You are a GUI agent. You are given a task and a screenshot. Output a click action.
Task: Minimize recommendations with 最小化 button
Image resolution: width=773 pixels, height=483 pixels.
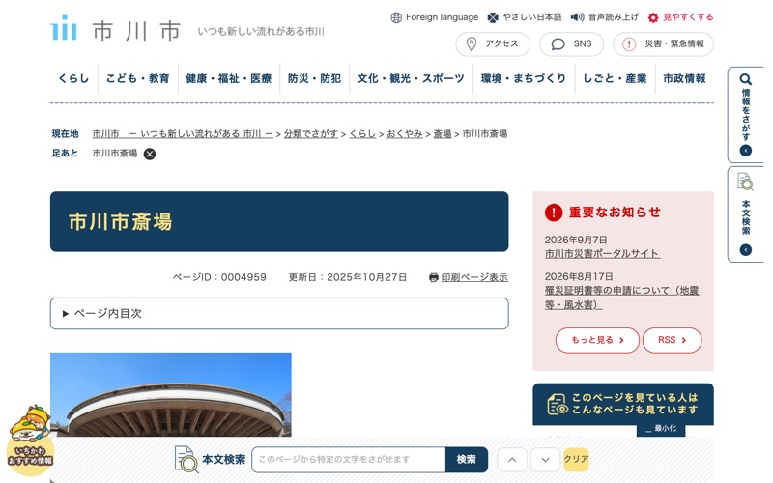tap(661, 428)
